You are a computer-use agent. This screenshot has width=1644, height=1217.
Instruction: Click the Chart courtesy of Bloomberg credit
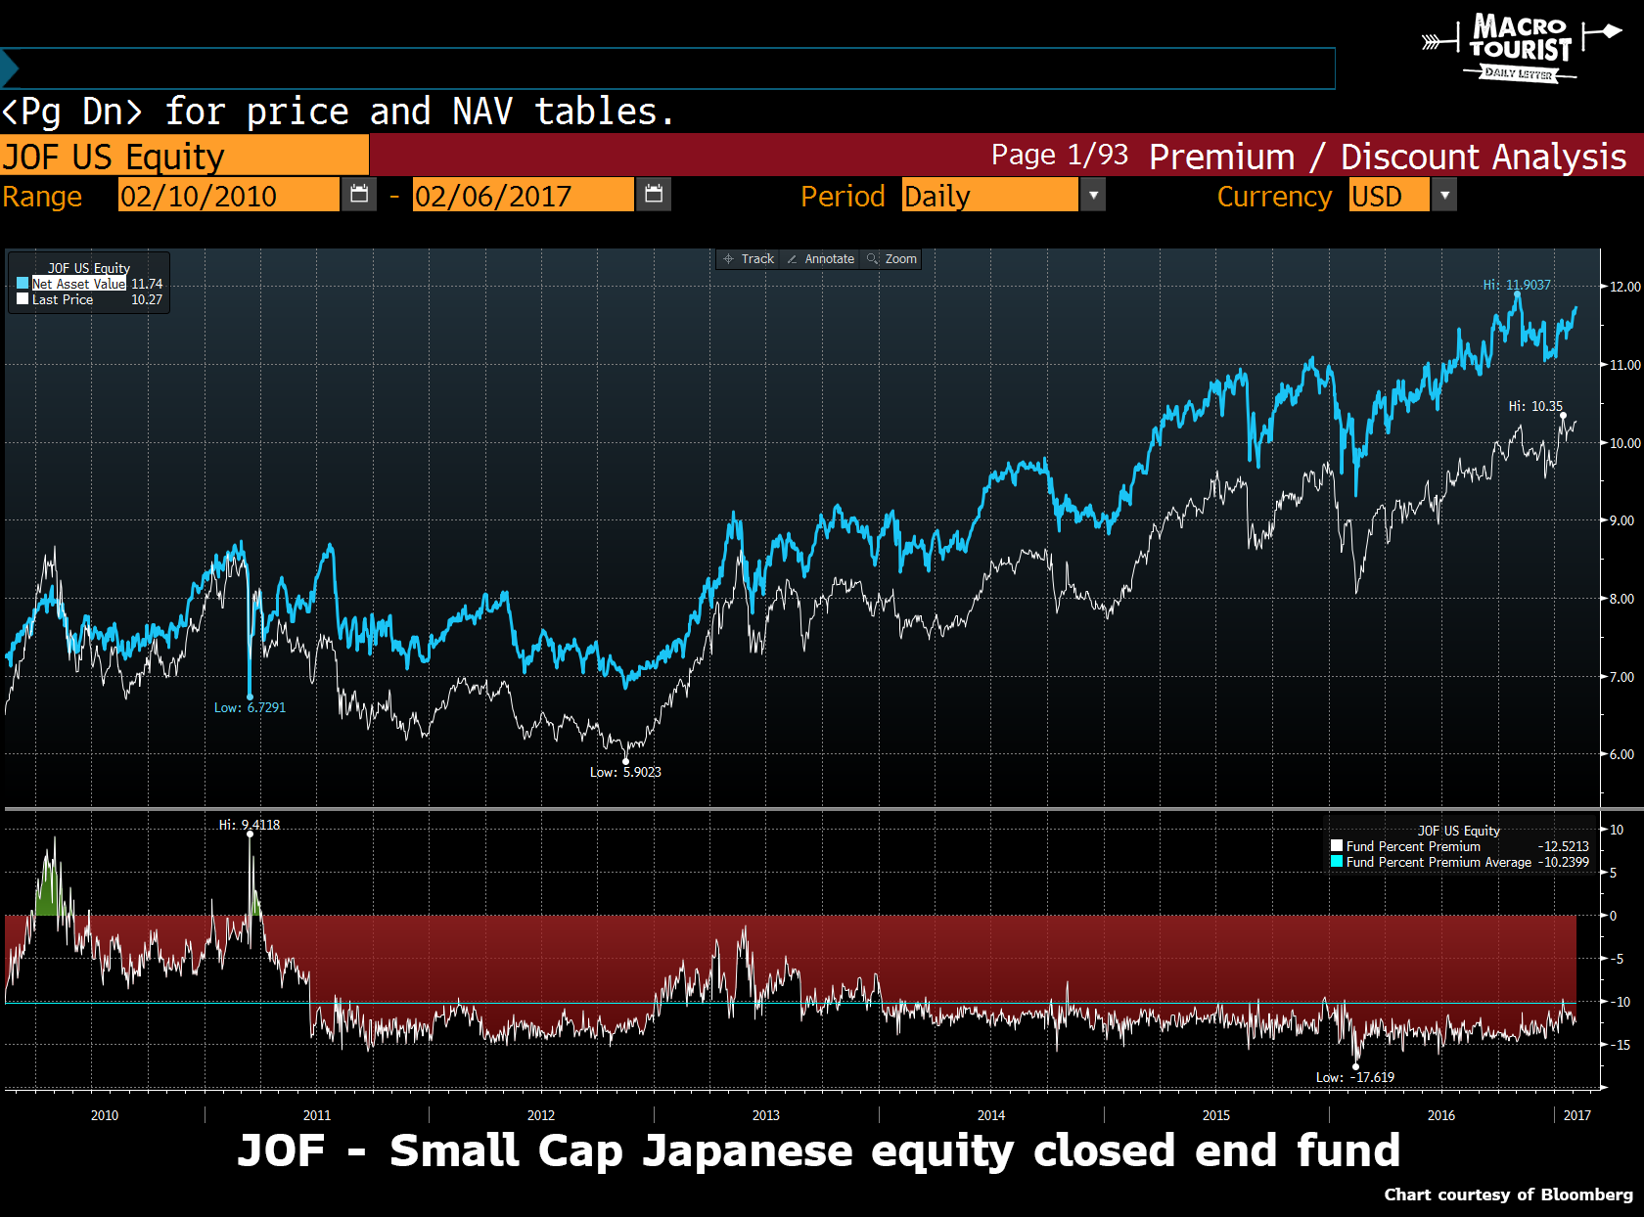pyautogui.click(x=1508, y=1194)
